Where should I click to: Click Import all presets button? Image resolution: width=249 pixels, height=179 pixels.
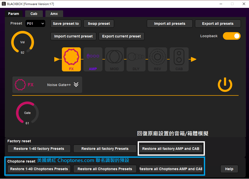click(x=170, y=24)
